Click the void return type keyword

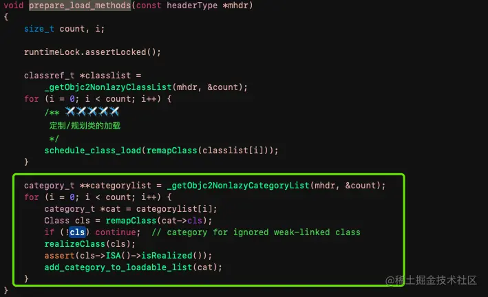pyautogui.click(x=13, y=5)
